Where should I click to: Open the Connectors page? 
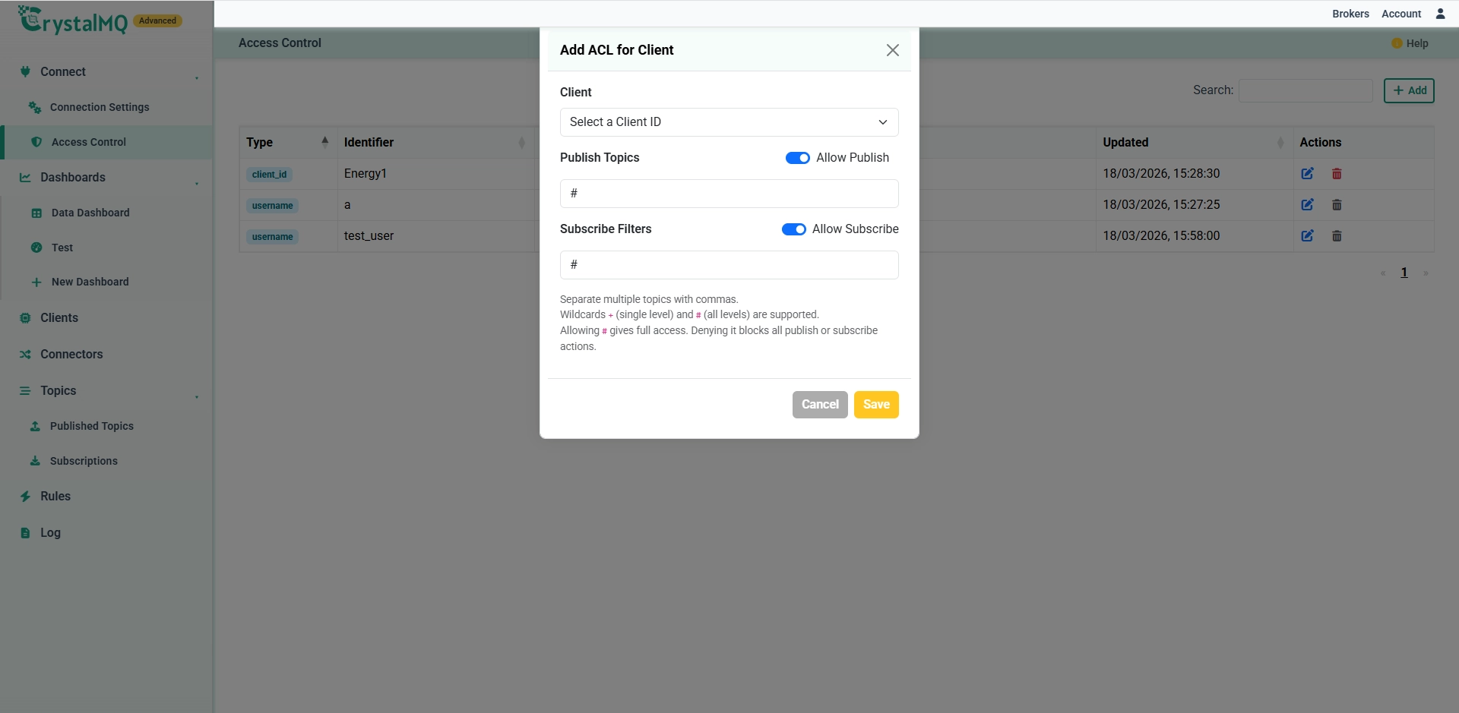tap(71, 354)
